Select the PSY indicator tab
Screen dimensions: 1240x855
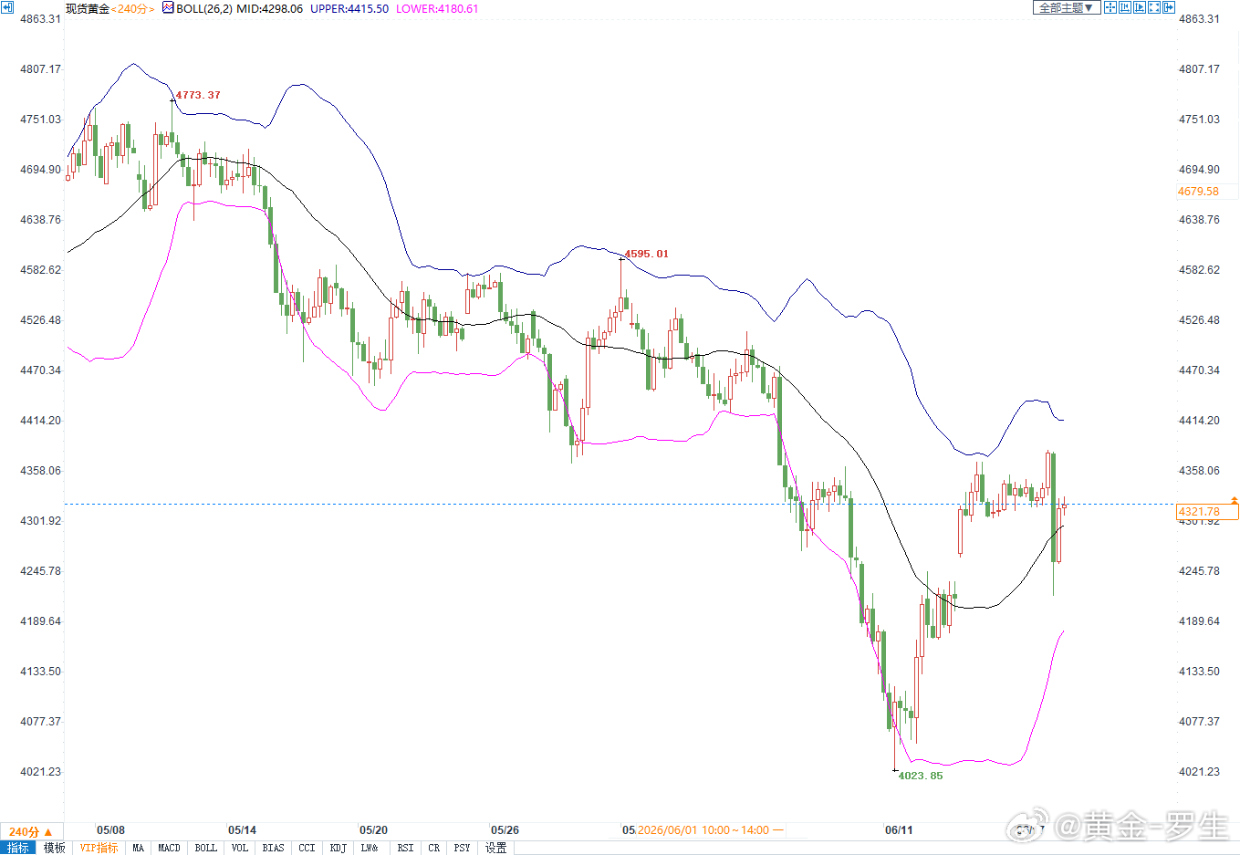463,848
